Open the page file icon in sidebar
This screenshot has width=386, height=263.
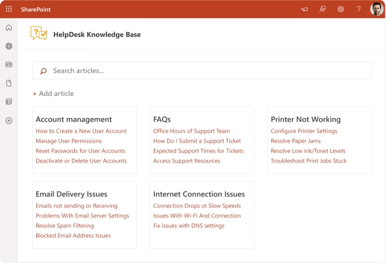coord(9,83)
